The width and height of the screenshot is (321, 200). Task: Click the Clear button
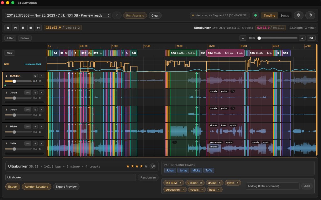[x=155, y=15]
